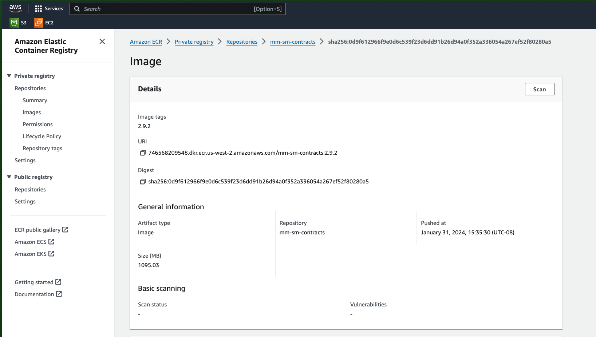Viewport: 596px width, 337px height.
Task: Go to Repositories breadcrumb
Action: coord(242,42)
